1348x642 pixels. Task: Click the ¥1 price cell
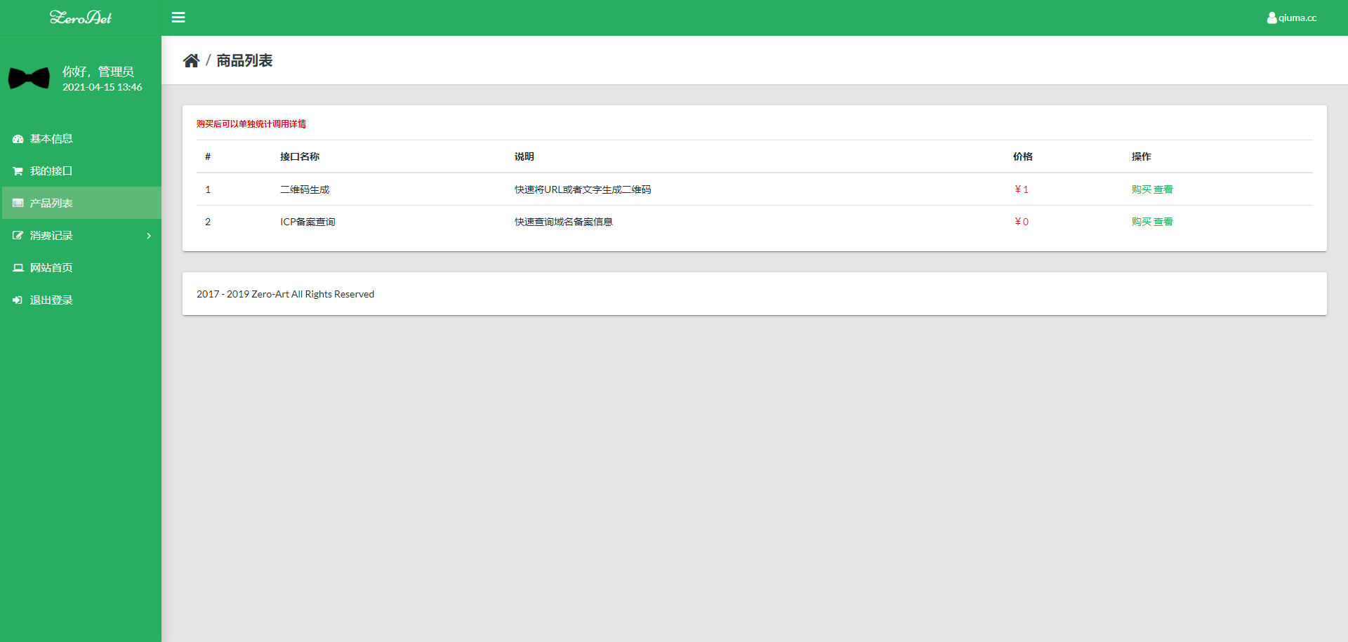(x=1022, y=189)
